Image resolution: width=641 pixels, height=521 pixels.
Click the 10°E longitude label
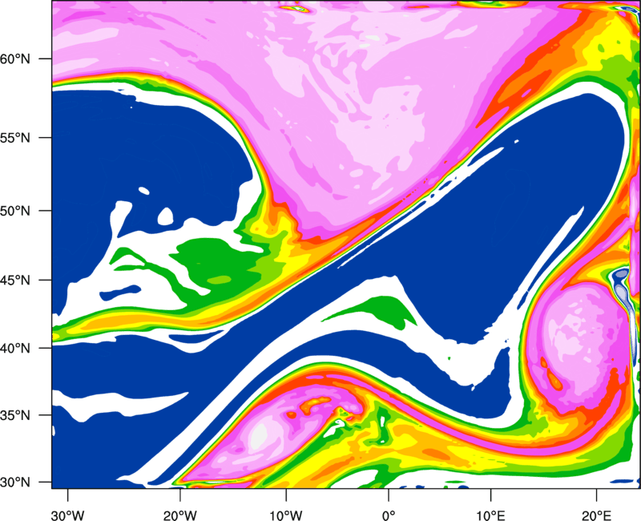coord(490,515)
